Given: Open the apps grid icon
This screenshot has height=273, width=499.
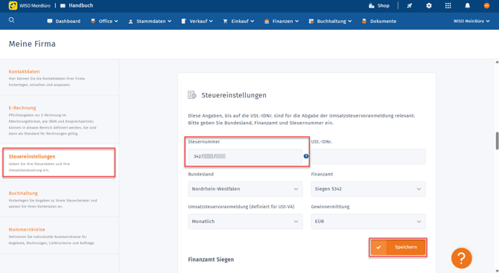Looking at the screenshot, I should 448,5.
